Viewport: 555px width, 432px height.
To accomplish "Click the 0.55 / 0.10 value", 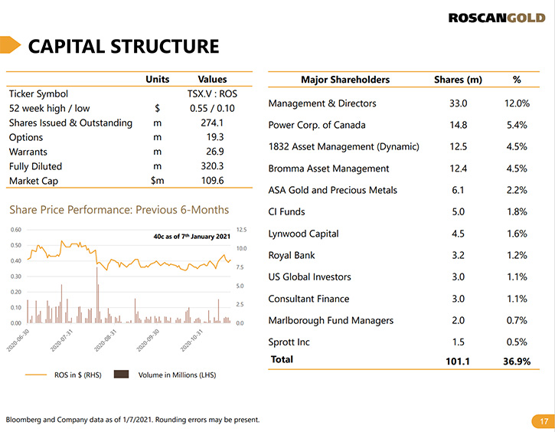I will click(212, 108).
